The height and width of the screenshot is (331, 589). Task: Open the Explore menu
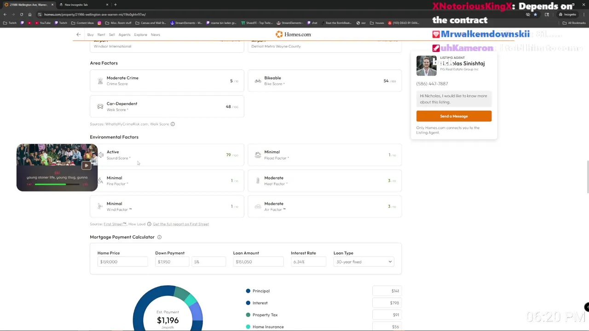(x=140, y=34)
